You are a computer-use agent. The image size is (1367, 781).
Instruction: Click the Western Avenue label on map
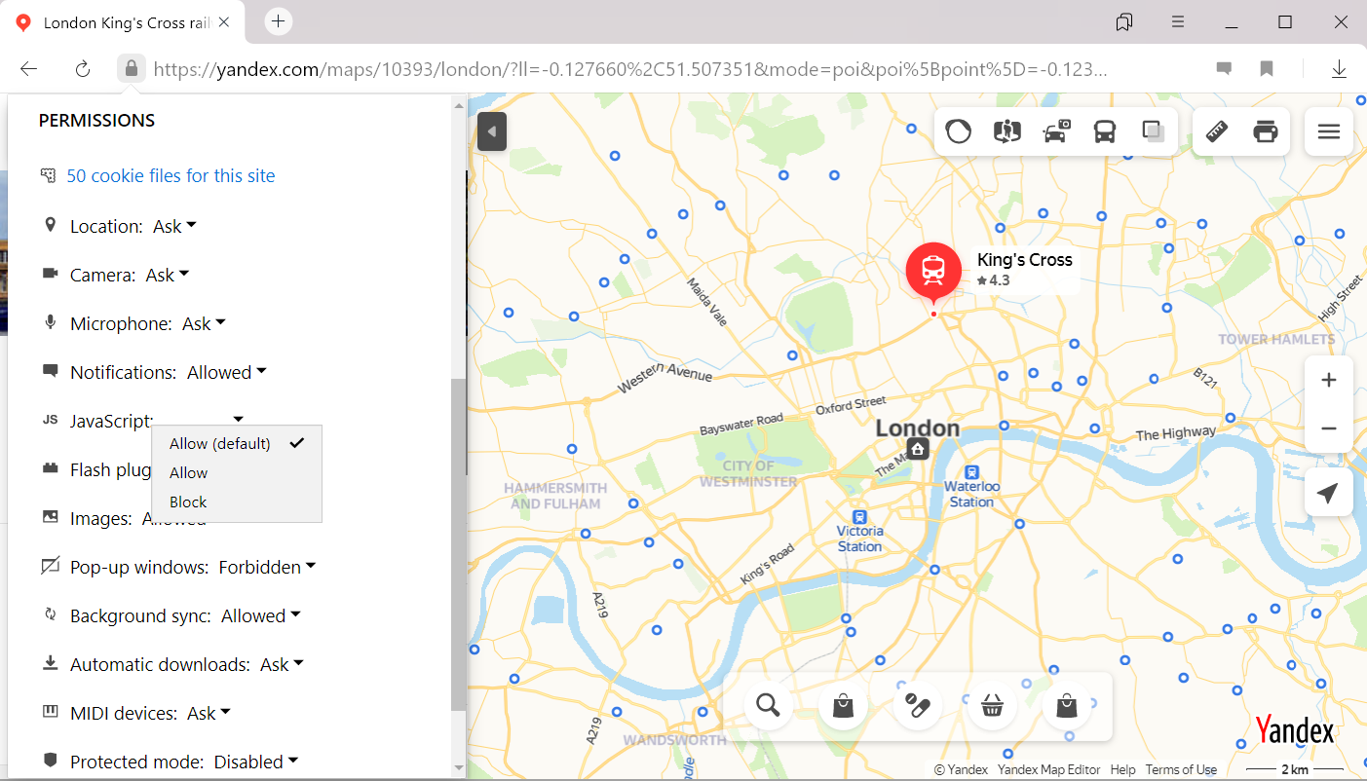(664, 377)
